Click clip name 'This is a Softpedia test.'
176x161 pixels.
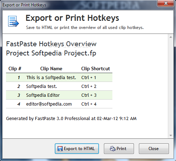[x=51, y=77]
